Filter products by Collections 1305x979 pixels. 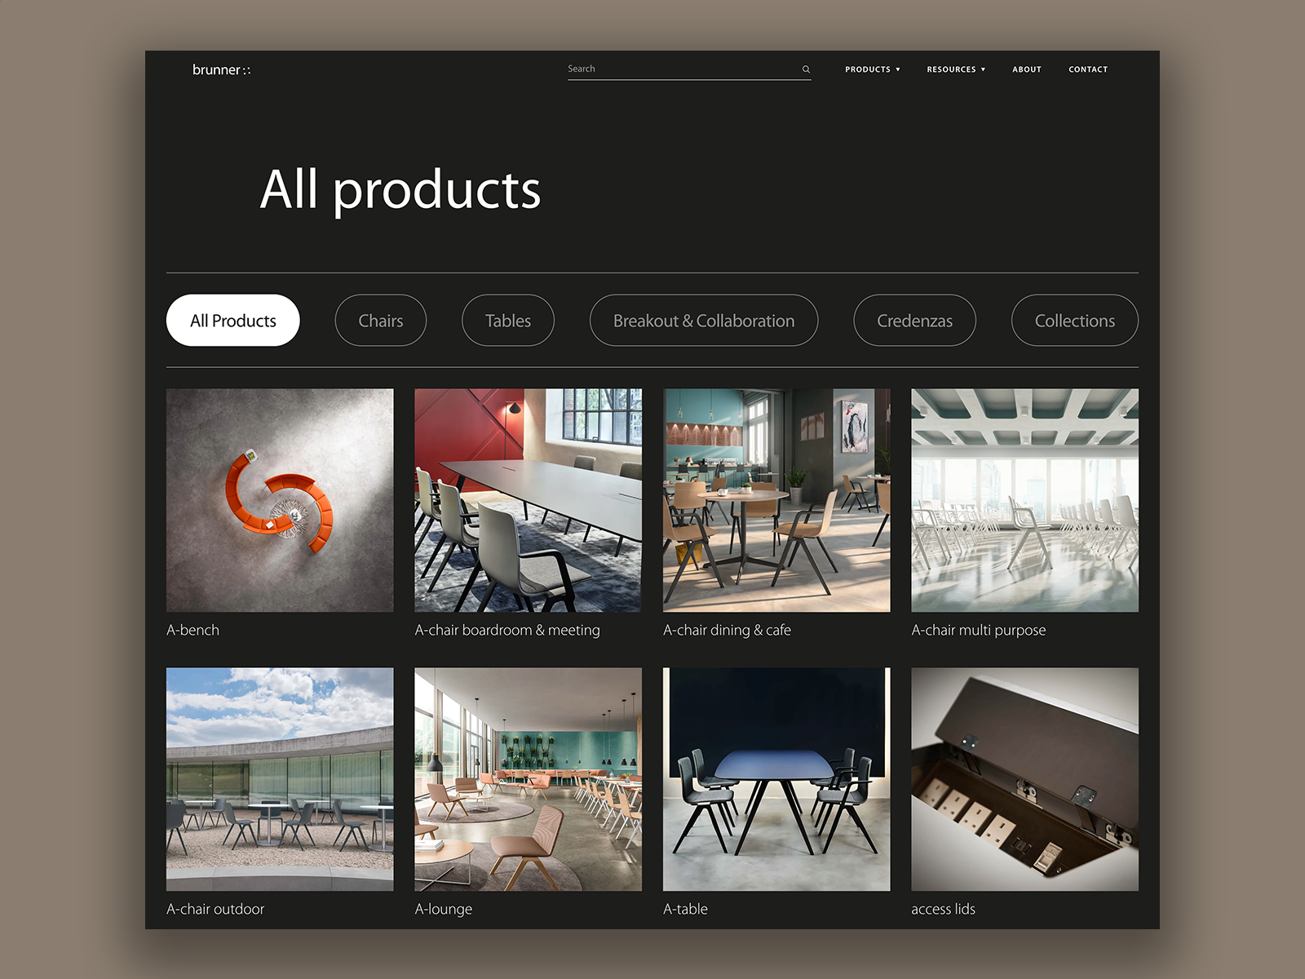[1075, 321]
